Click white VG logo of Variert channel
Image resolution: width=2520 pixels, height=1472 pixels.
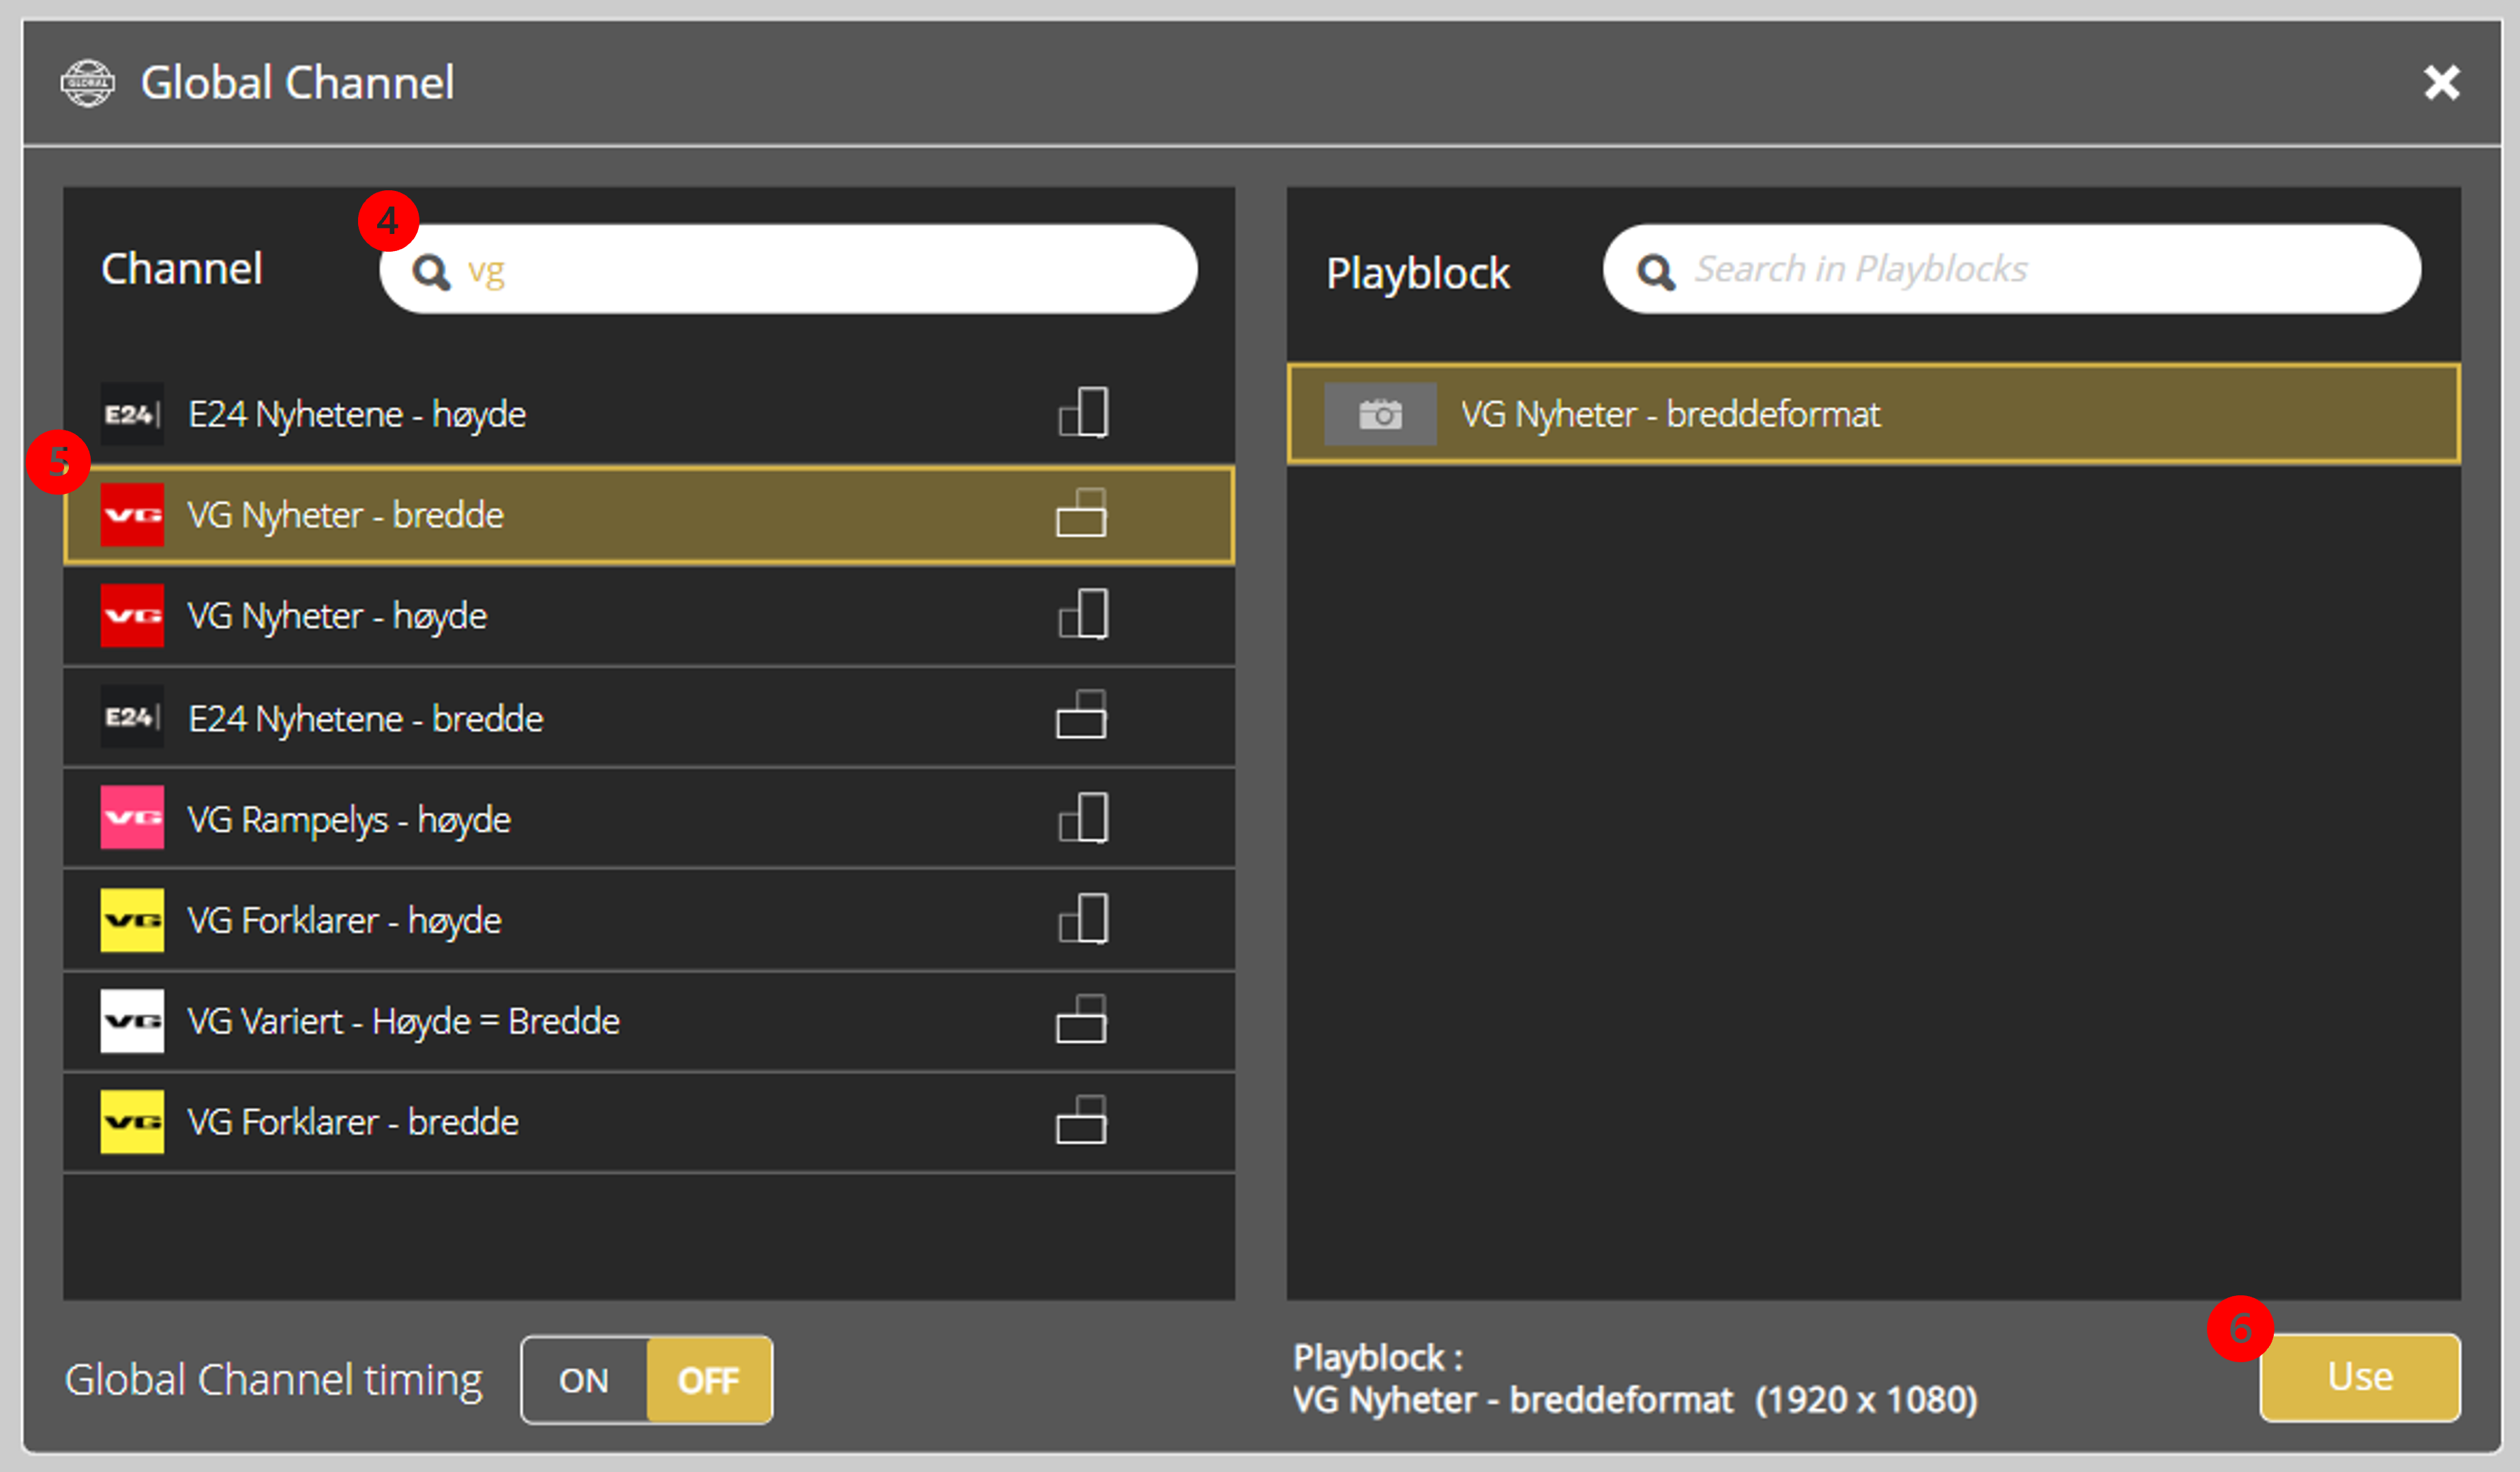pos(132,1021)
